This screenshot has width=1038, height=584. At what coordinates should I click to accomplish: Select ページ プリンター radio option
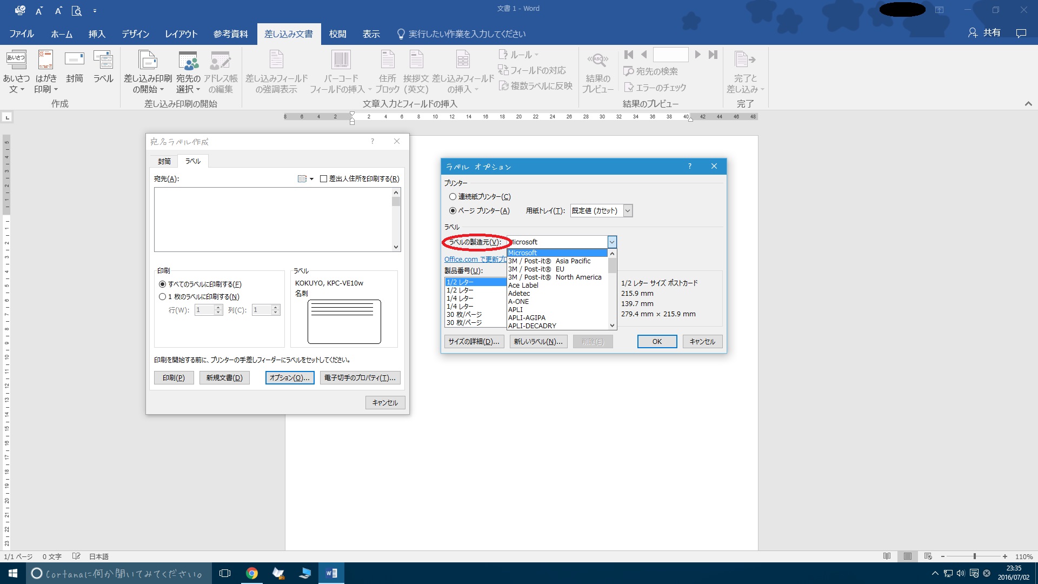(x=453, y=211)
